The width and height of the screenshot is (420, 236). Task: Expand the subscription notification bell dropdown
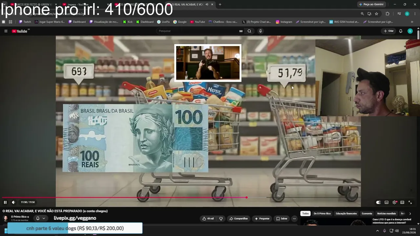pyautogui.click(x=40, y=218)
